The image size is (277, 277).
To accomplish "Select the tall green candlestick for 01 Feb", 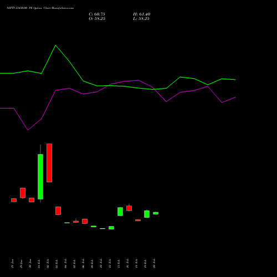I will 40,177.
